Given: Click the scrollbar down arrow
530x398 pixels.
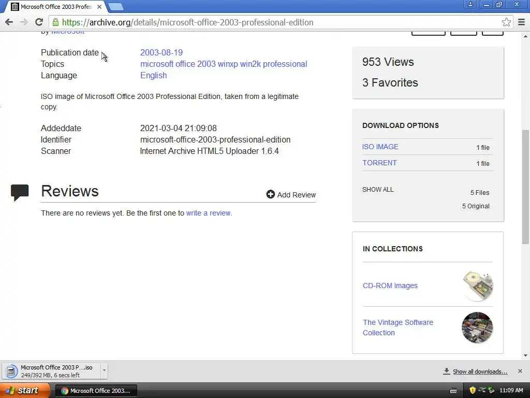Looking at the screenshot, I should 525,356.
